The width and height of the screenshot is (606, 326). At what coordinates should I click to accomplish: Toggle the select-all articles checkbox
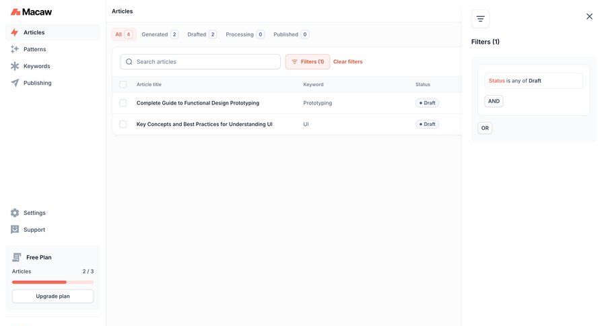click(123, 84)
